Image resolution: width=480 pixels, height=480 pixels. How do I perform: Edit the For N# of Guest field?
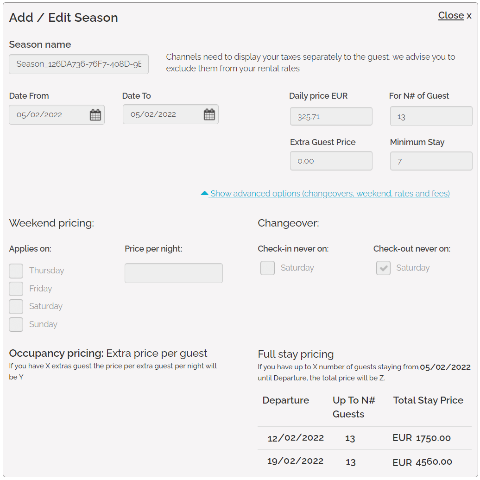pos(431,116)
